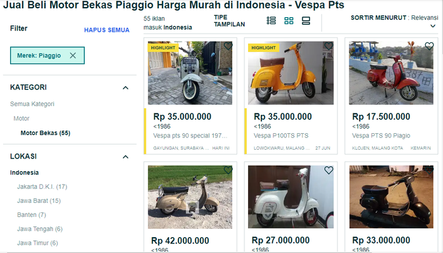Heart the Rp 33.000.000 black Vespa
The height and width of the screenshot is (253, 443).
(429, 170)
